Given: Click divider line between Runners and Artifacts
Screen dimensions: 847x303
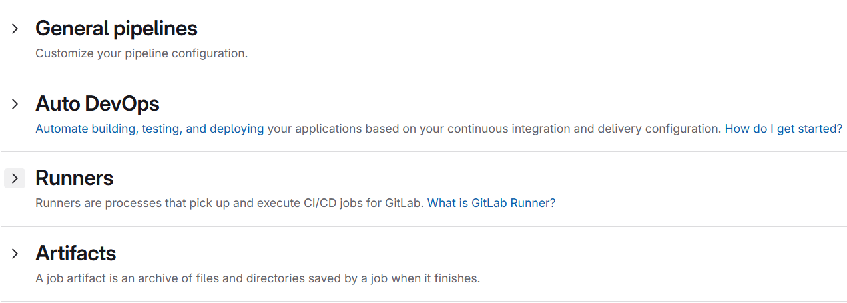Looking at the screenshot, I should (423, 226).
